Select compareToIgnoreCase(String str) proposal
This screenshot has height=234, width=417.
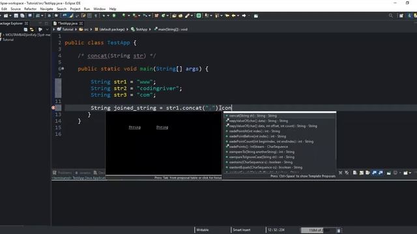(280, 157)
